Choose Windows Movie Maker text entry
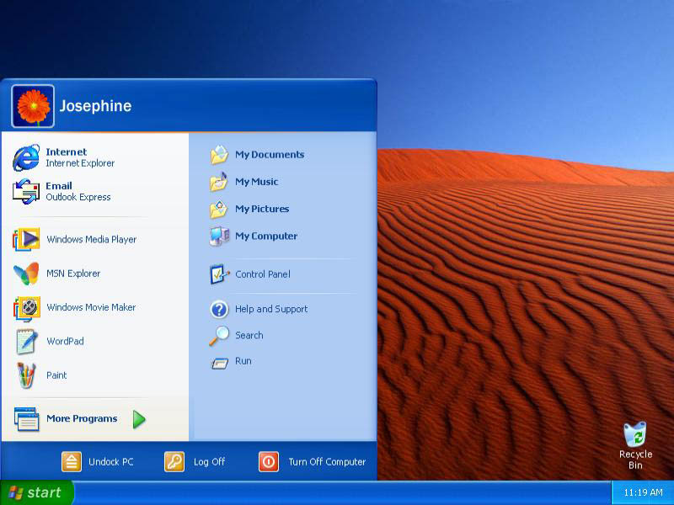Viewport: 674px width, 505px height. pyautogui.click(x=91, y=307)
